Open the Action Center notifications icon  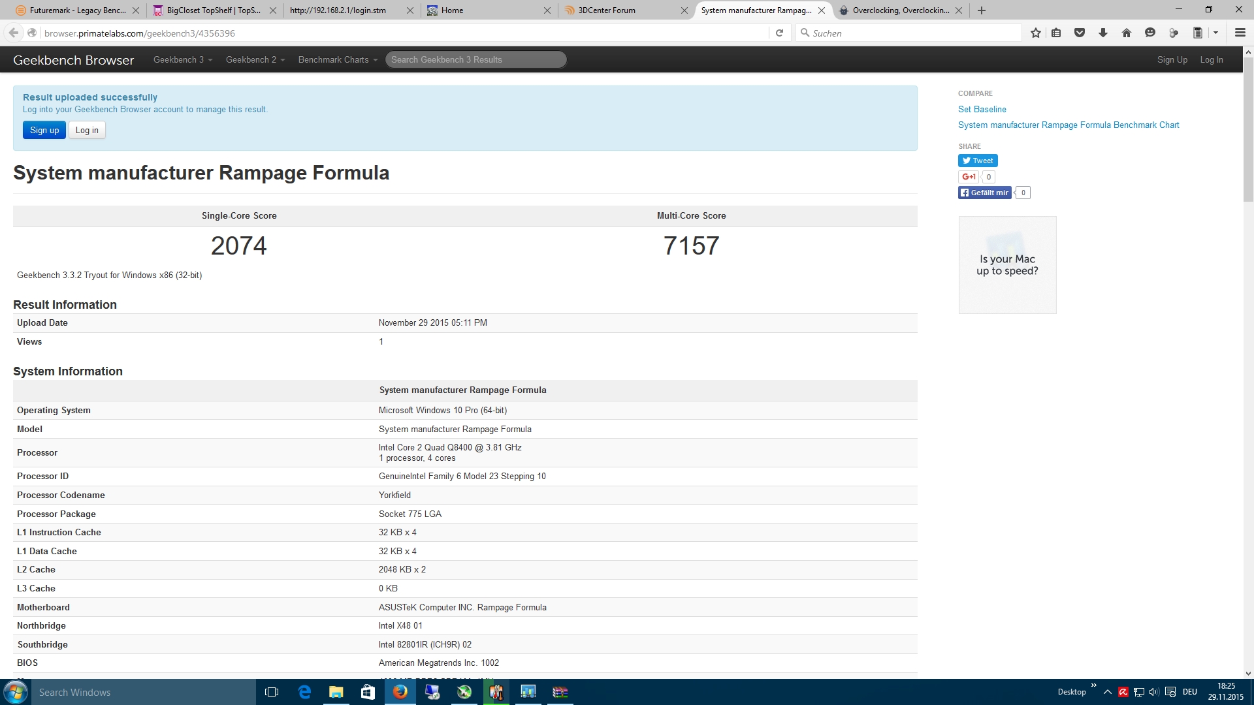click(1170, 692)
